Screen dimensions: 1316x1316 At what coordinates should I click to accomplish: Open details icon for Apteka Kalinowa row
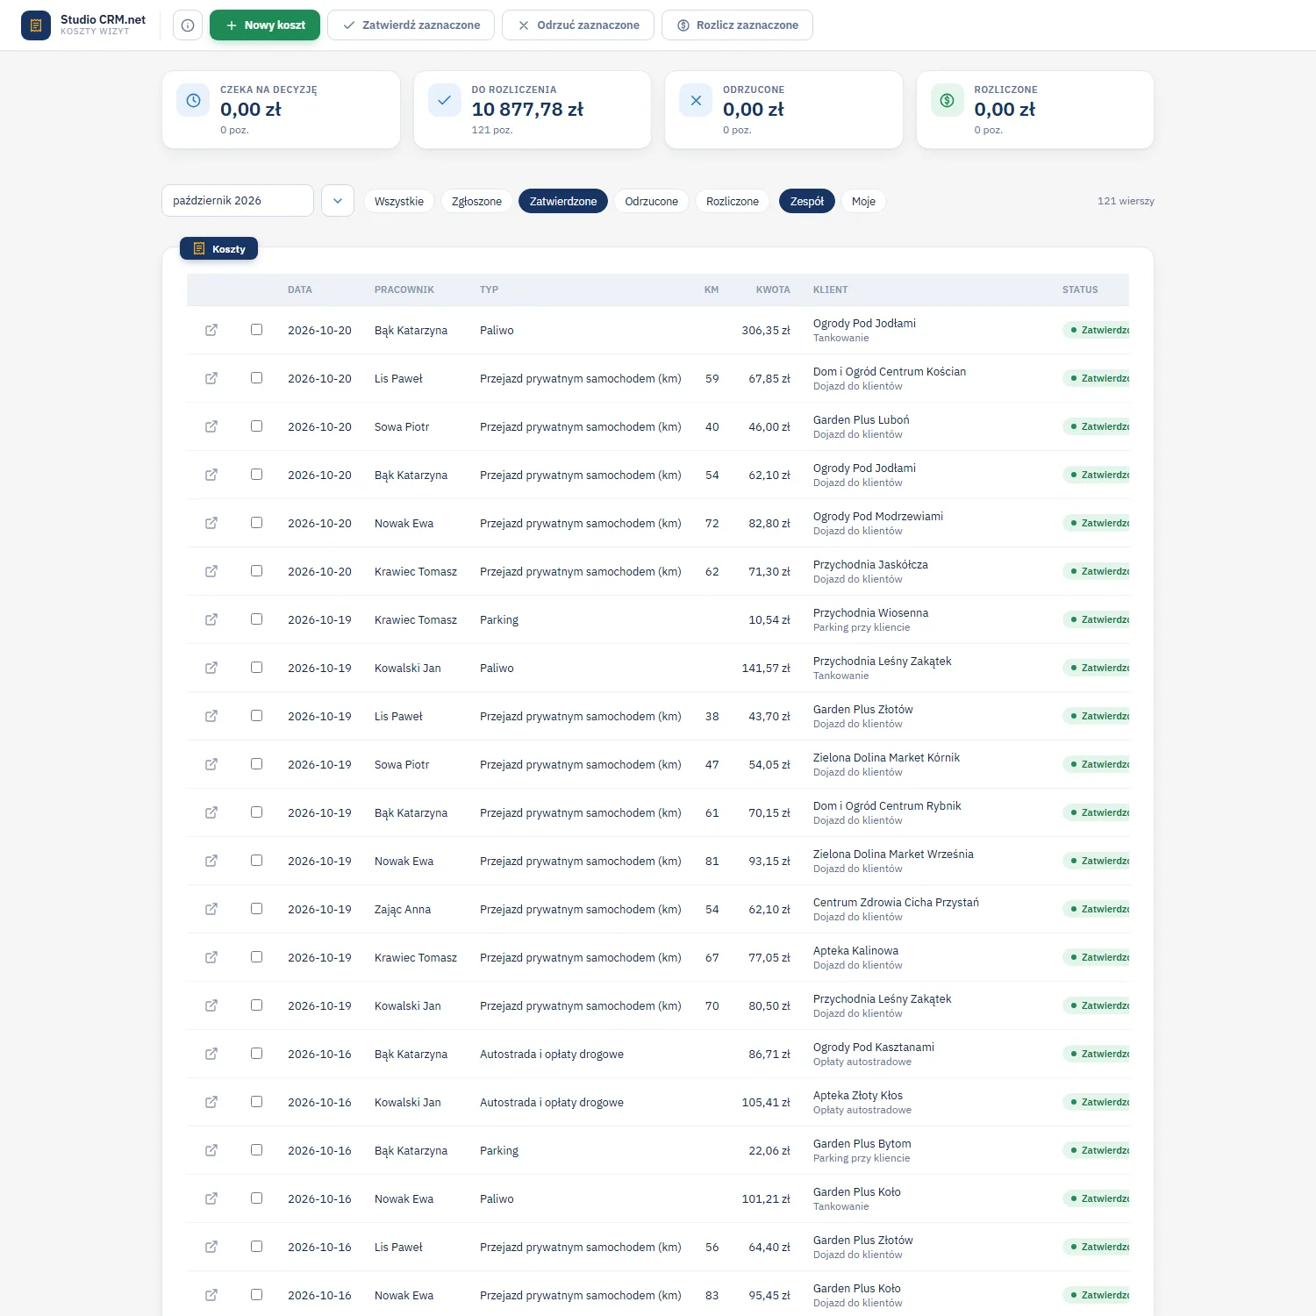[x=211, y=957]
